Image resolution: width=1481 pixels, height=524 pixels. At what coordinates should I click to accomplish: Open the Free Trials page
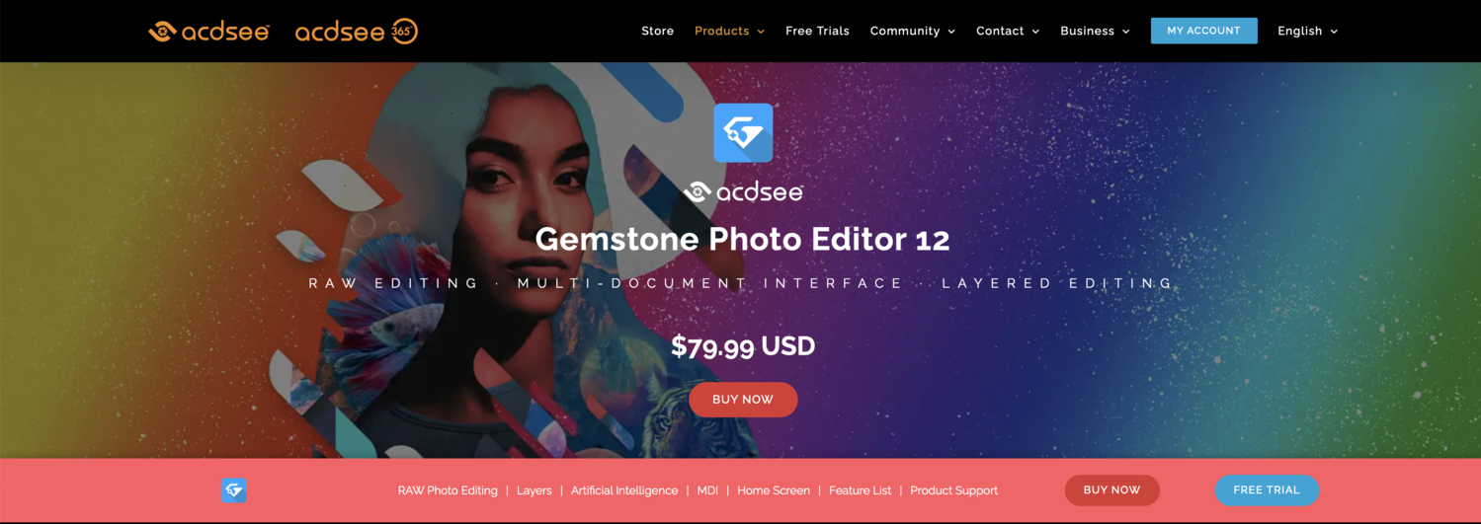click(817, 32)
